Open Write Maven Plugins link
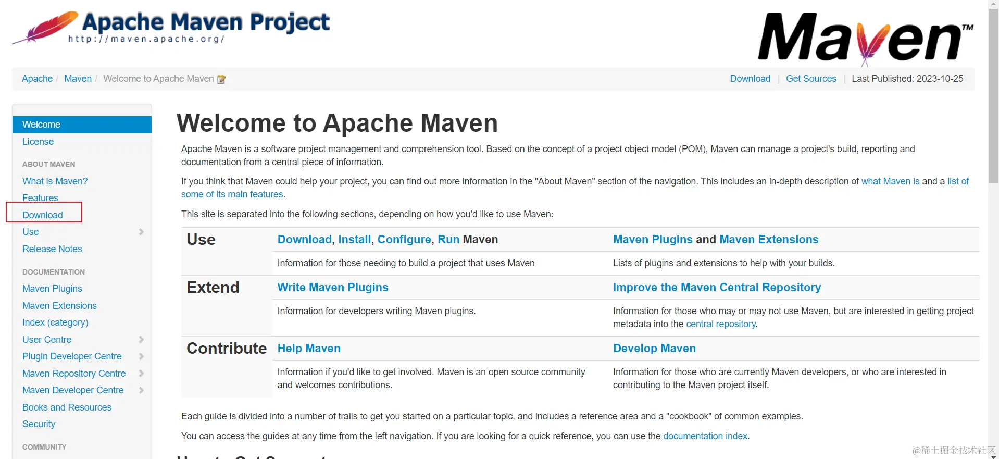Viewport: 999px width, 459px height. click(x=333, y=288)
